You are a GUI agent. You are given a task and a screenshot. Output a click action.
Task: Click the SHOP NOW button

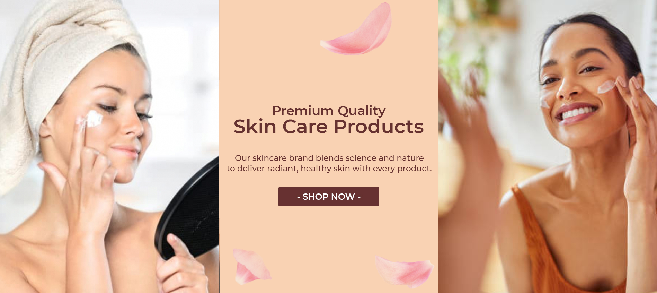coord(329,197)
